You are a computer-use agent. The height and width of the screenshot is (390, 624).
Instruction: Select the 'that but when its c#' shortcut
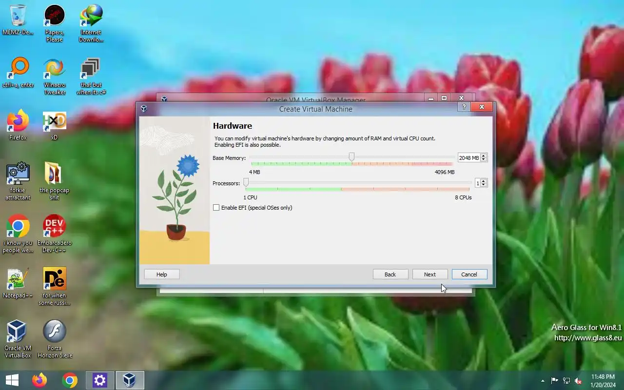(x=91, y=77)
